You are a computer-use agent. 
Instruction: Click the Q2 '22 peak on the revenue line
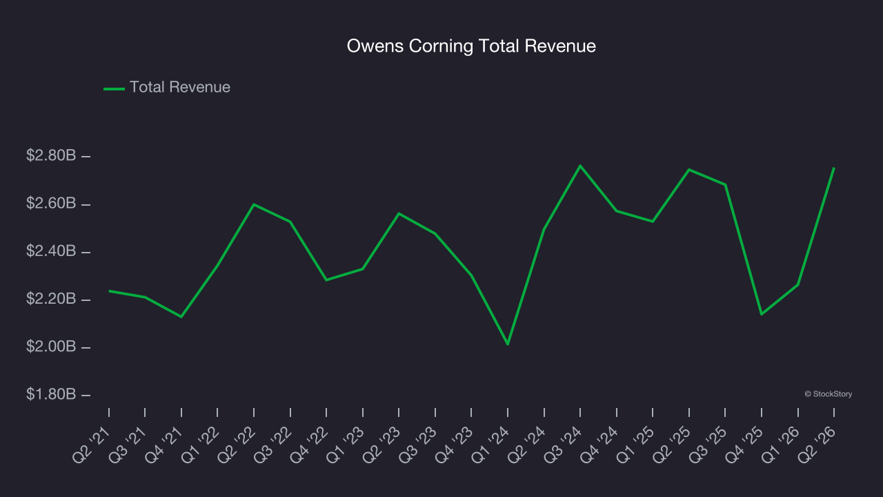click(254, 204)
